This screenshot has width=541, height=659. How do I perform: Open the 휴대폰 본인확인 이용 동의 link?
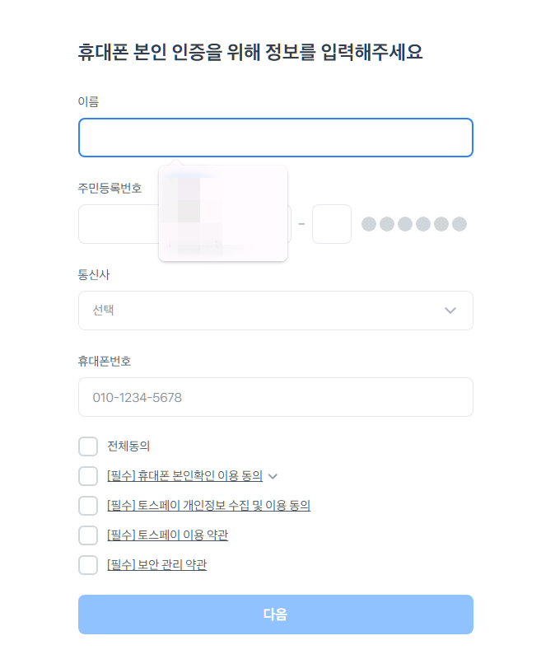pyautogui.click(x=184, y=476)
